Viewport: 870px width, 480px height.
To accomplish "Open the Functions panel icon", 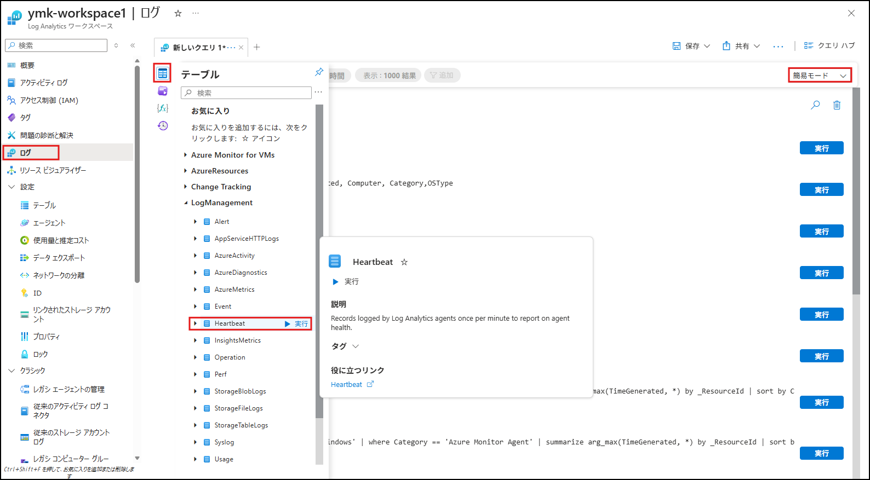I will click(x=163, y=108).
